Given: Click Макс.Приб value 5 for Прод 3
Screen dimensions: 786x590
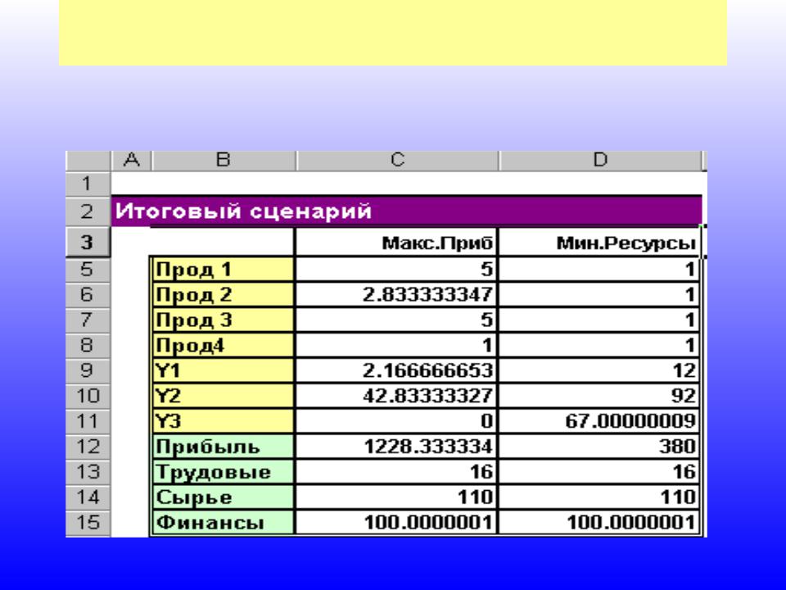Looking at the screenshot, I should point(397,320).
